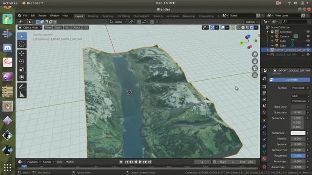Open the Window menu
Screen dimensions: 312x175
[x=54, y=16]
